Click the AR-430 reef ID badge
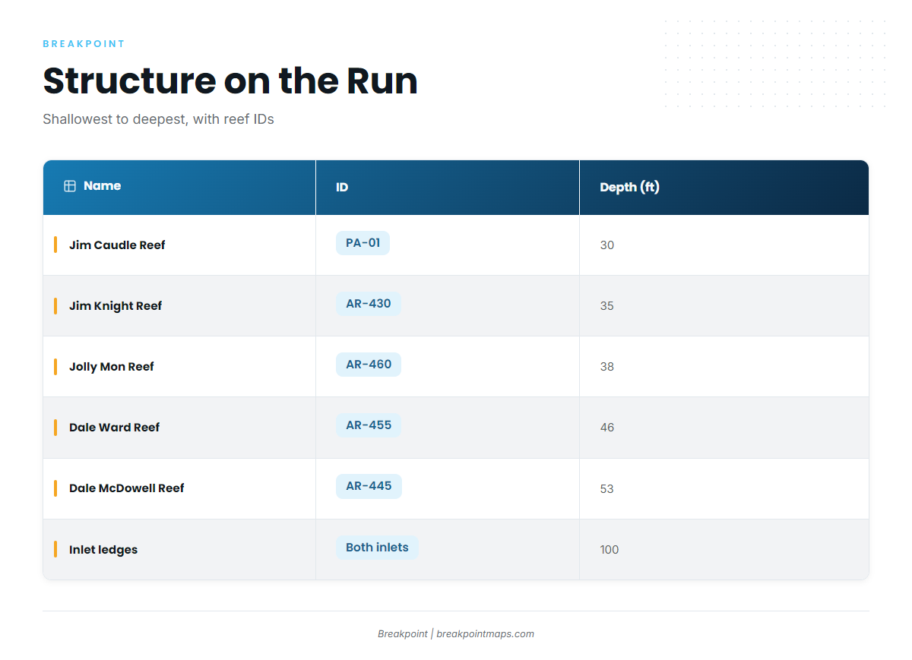This screenshot has width=912, height=660. pos(369,304)
